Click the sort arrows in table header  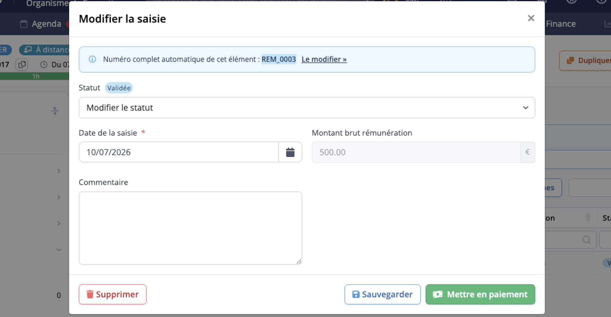pyautogui.click(x=588, y=218)
